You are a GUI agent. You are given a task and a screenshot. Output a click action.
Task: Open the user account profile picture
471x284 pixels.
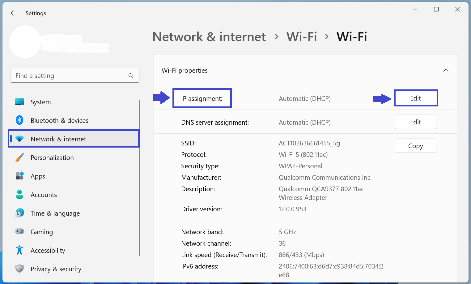[x=25, y=42]
